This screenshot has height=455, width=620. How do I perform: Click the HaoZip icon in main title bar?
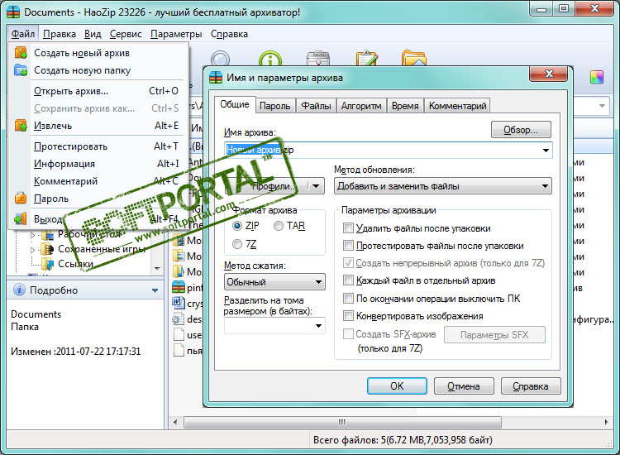pyautogui.click(x=13, y=12)
